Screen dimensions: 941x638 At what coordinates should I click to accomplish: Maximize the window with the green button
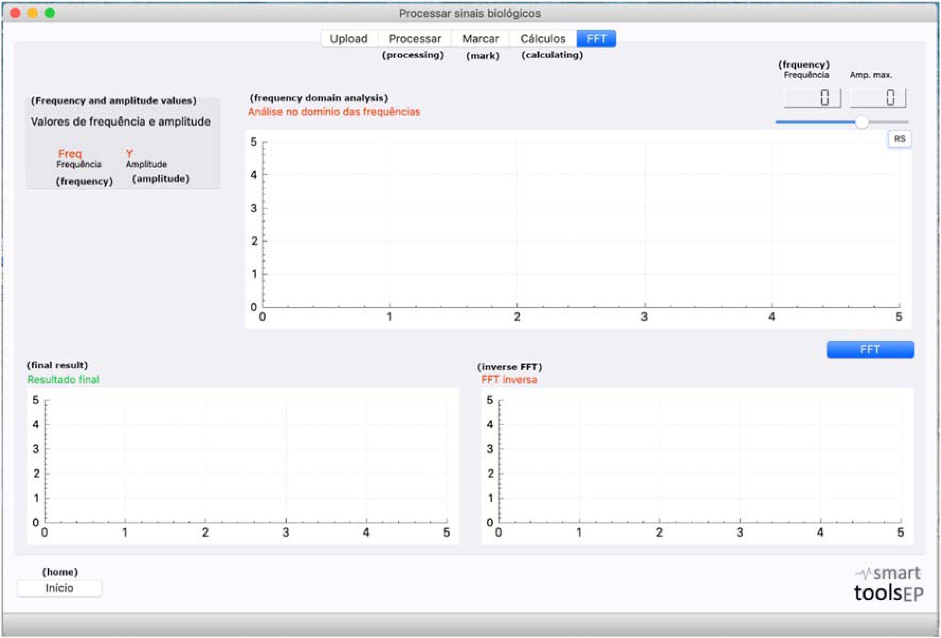point(50,13)
